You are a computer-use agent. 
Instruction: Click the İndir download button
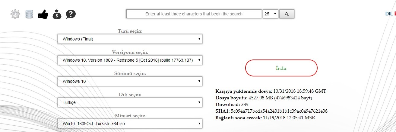pyautogui.click(x=281, y=68)
